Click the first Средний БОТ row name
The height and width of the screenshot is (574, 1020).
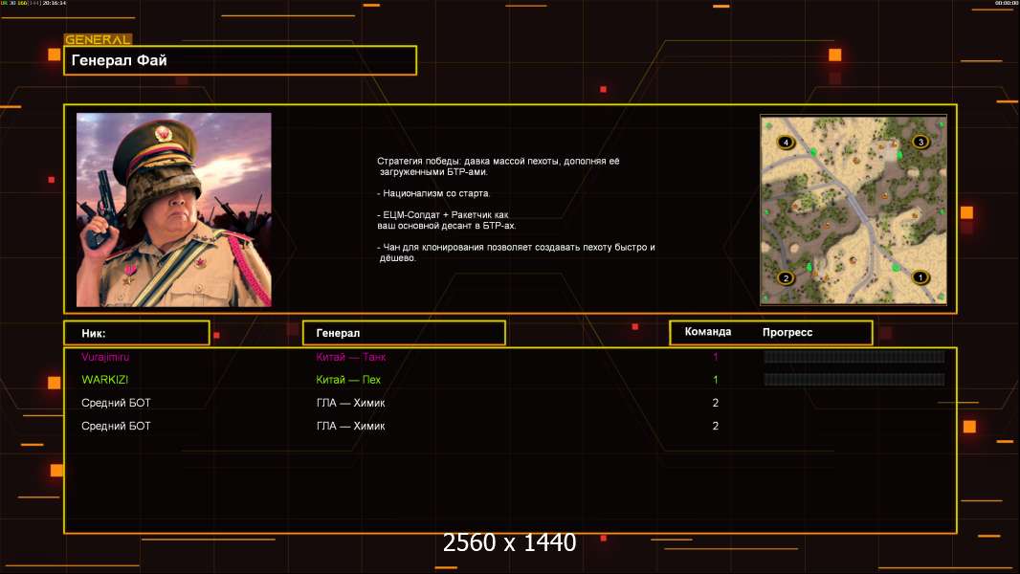click(116, 403)
